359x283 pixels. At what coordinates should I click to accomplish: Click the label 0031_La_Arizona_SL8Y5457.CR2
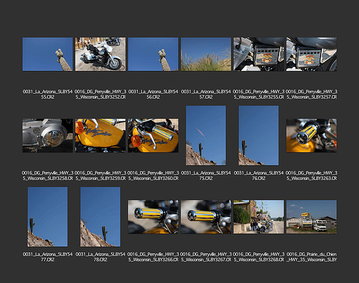(x=206, y=94)
